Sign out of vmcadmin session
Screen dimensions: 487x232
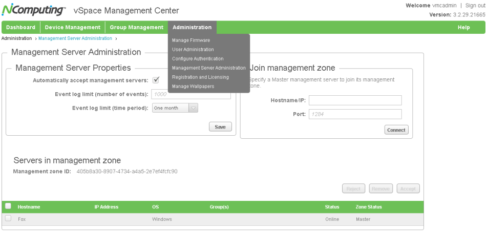pos(475,6)
